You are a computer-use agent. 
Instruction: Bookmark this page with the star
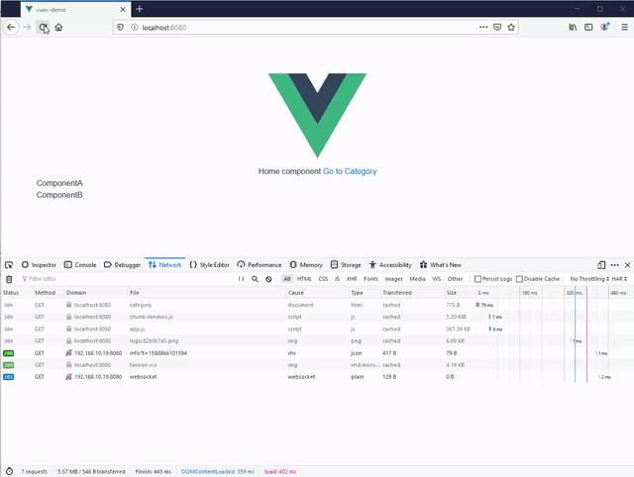coord(511,28)
